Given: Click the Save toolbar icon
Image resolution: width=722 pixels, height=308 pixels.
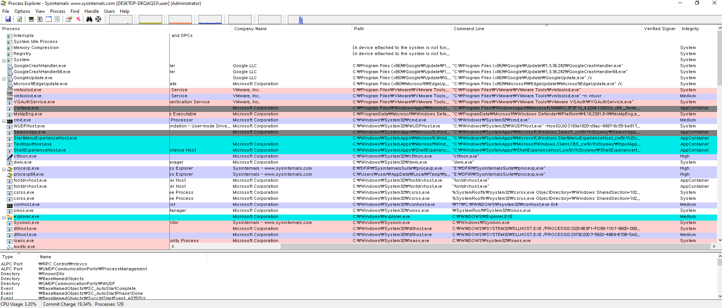Looking at the screenshot, I should [8, 19].
